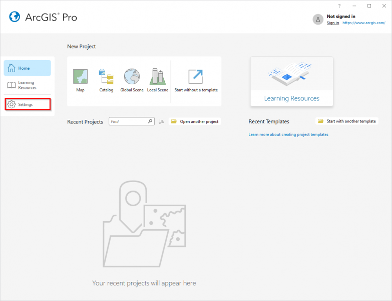392x301 pixels.
Task: Create a new Local Scene project
Action: tap(158, 80)
